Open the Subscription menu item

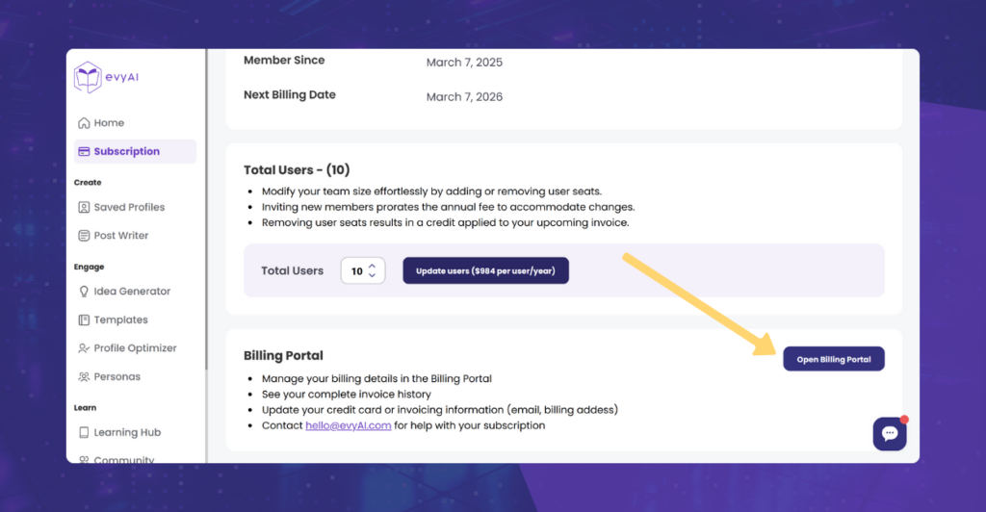pyautogui.click(x=135, y=151)
